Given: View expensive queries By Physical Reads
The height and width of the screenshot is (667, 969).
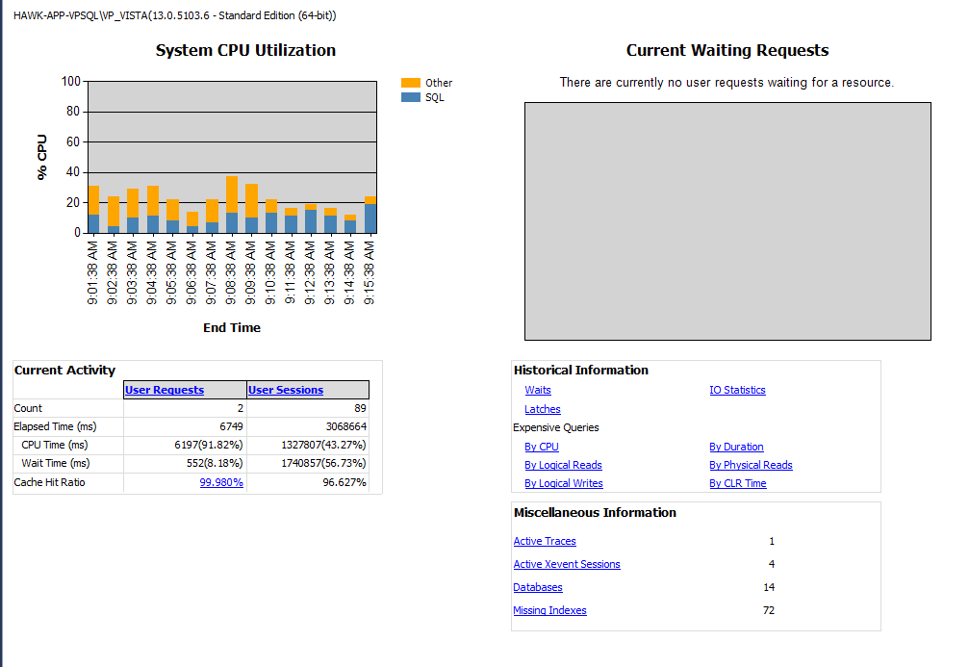Looking at the screenshot, I should 751,465.
